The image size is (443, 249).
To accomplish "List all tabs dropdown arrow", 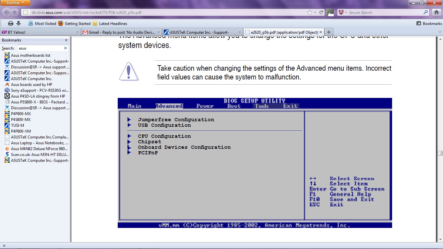I will pos(440,32).
